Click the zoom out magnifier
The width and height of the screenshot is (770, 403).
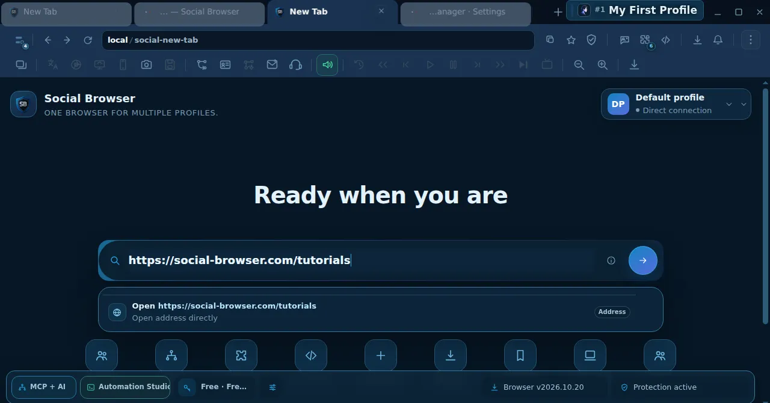click(579, 65)
